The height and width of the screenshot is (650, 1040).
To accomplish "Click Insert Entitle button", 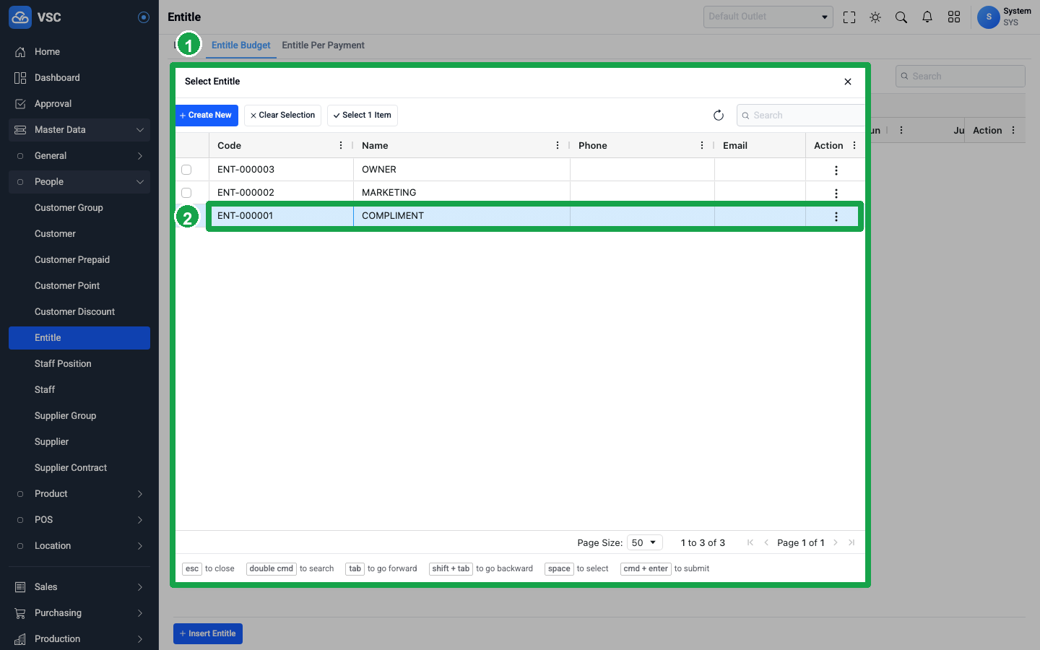I will coord(208,634).
